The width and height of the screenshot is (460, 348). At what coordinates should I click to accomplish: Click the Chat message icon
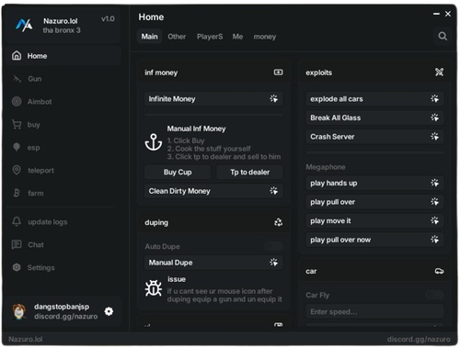click(x=17, y=244)
